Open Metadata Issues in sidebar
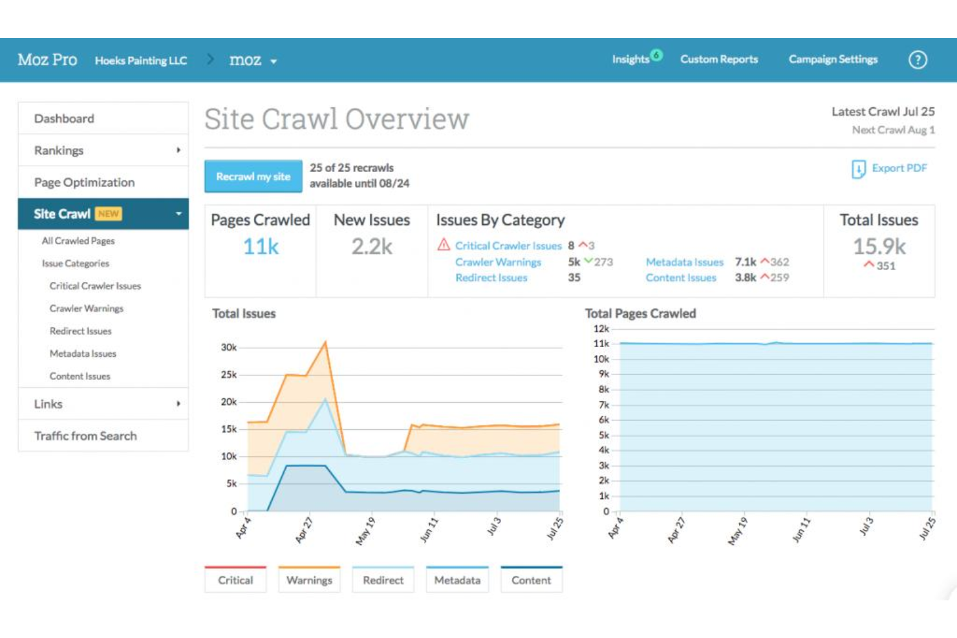 click(83, 354)
